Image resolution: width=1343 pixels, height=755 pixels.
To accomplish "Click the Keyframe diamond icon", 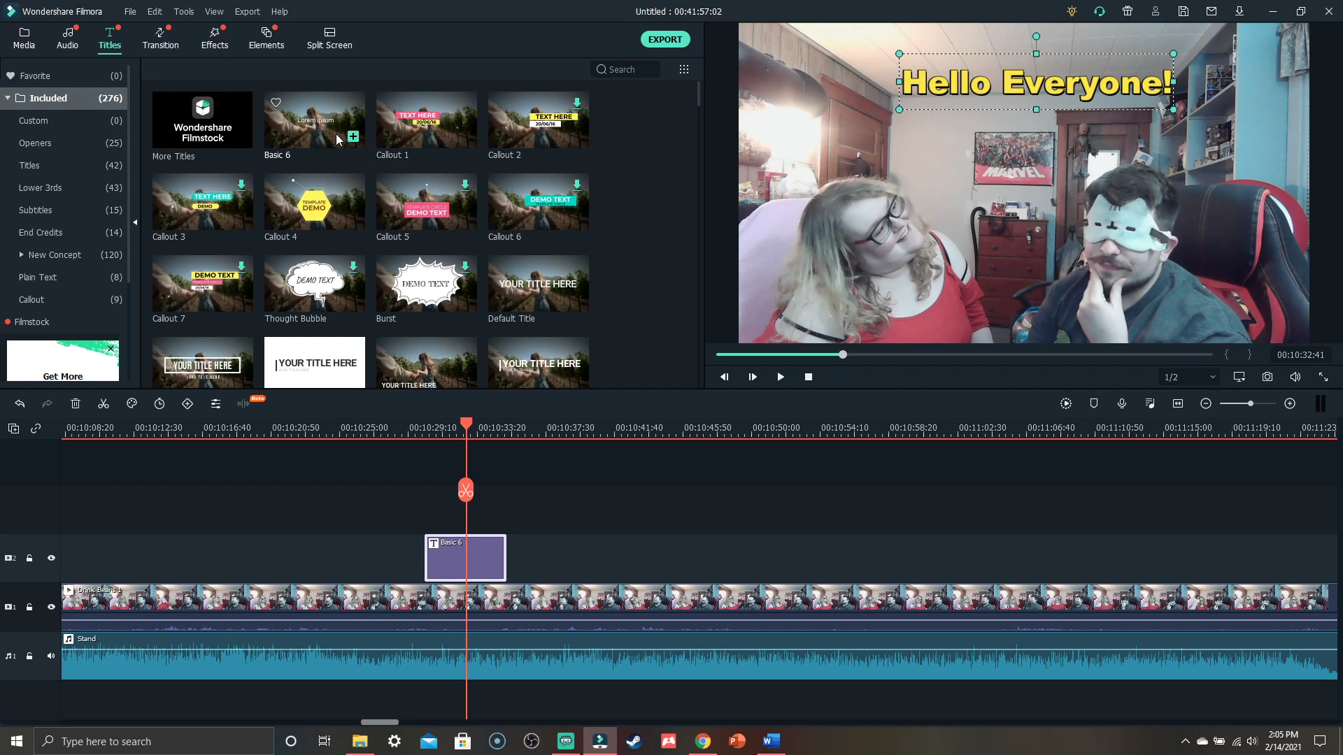I will click(x=187, y=403).
